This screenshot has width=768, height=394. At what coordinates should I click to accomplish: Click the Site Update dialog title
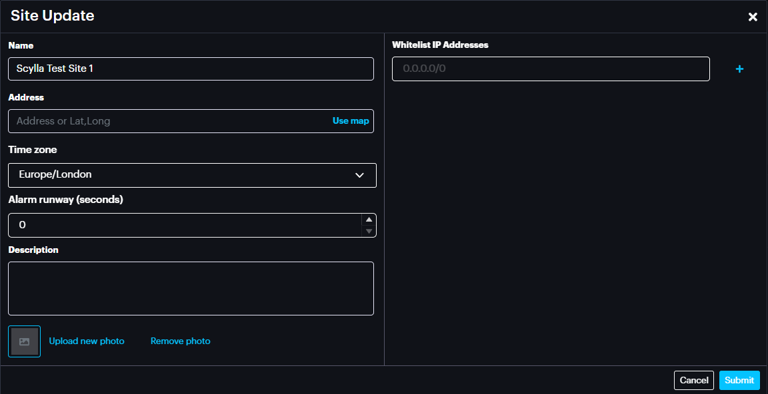pos(53,16)
